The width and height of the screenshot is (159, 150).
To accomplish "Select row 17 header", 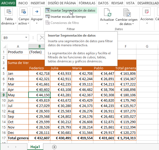I will [4, 138].
